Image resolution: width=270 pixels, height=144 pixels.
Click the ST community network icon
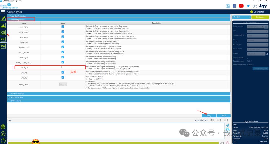(x=255, y=6)
